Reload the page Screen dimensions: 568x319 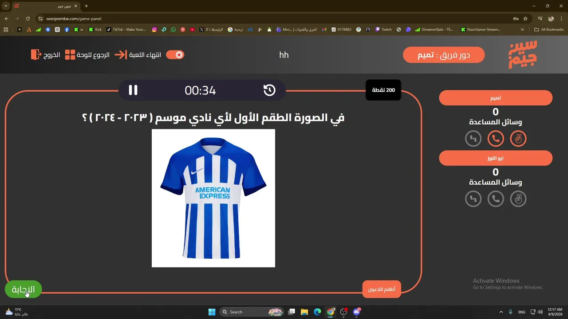(28, 19)
